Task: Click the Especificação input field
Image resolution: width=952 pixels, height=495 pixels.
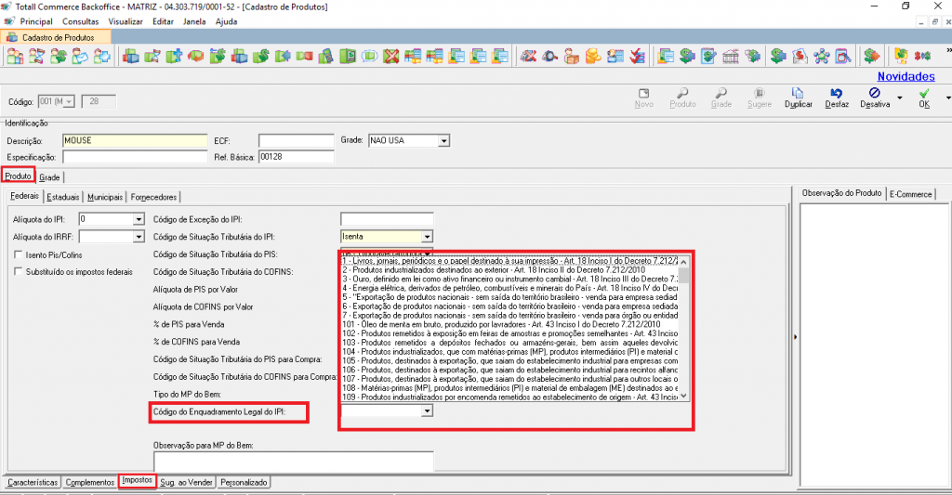Action: tap(135, 157)
